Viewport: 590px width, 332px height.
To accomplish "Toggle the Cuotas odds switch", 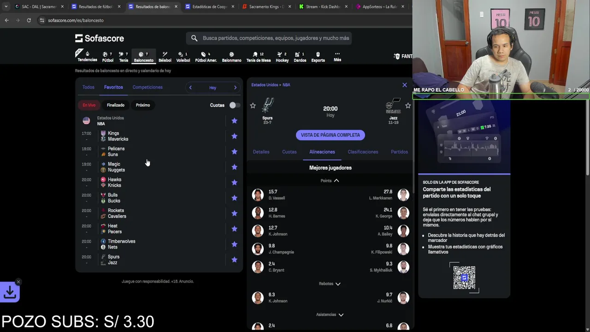I will pos(235,105).
